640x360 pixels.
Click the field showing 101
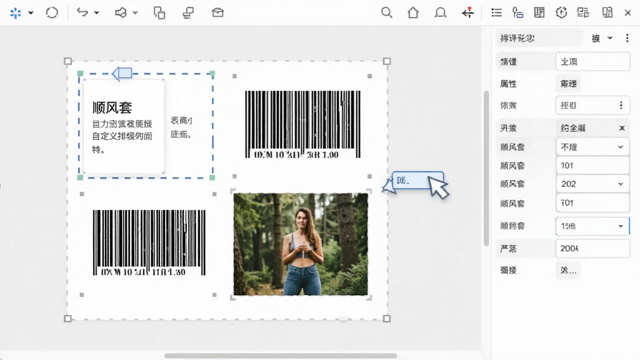click(592, 166)
